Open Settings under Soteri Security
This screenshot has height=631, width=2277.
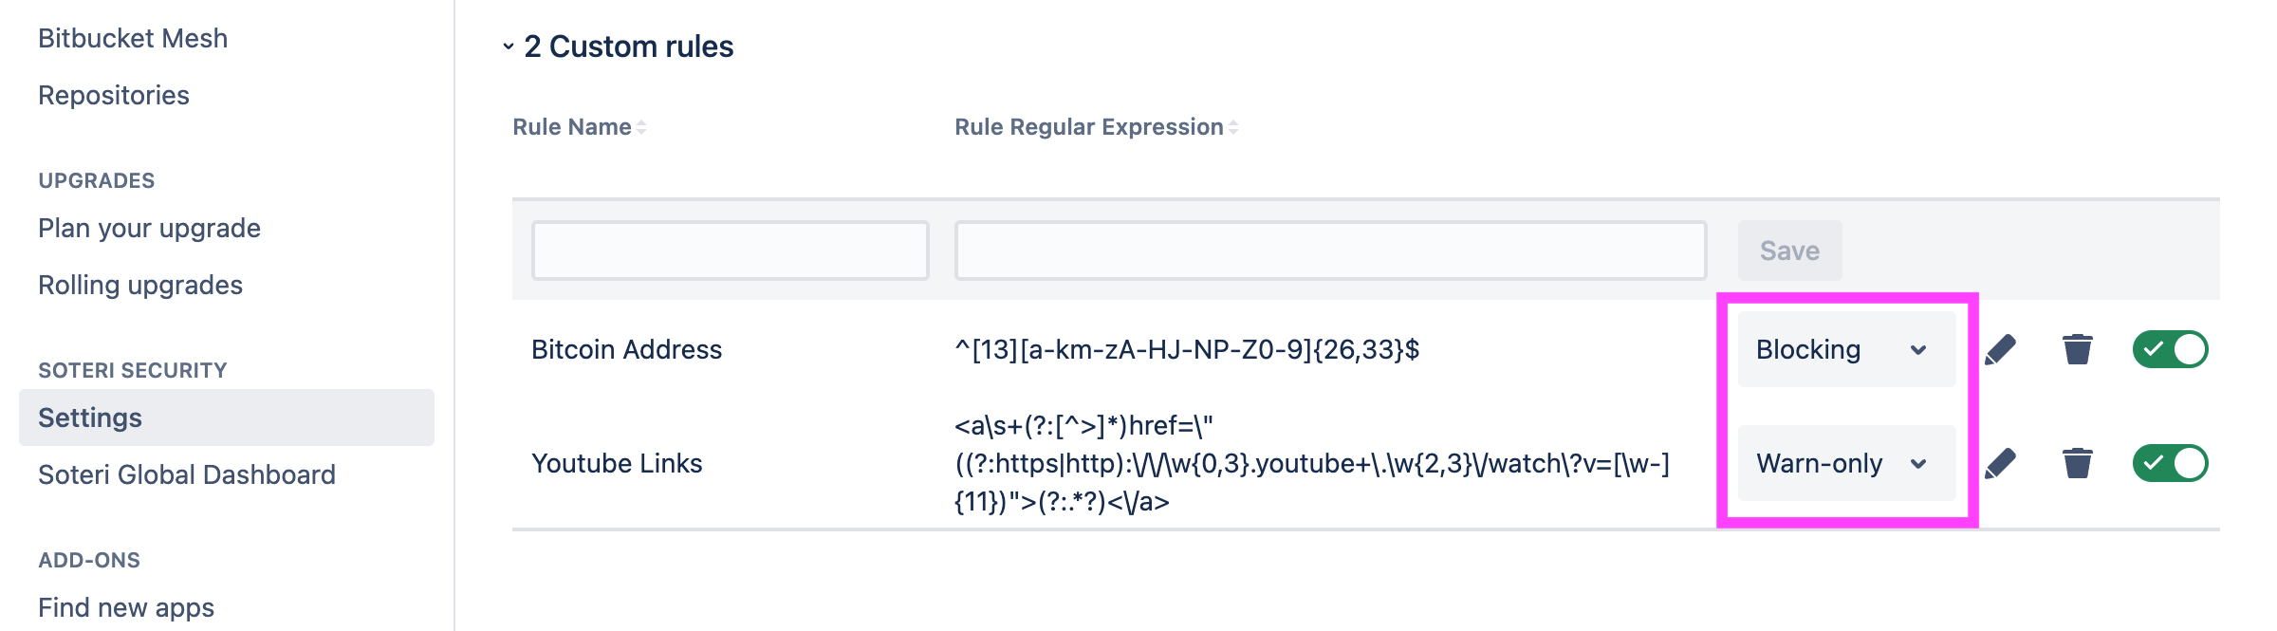point(90,418)
